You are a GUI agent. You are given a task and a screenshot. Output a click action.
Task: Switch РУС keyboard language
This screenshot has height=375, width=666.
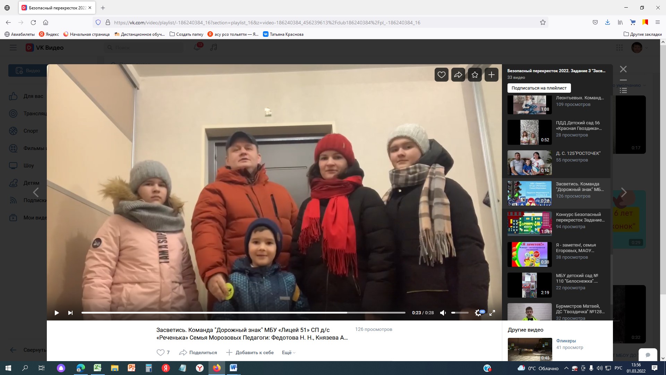click(x=618, y=368)
